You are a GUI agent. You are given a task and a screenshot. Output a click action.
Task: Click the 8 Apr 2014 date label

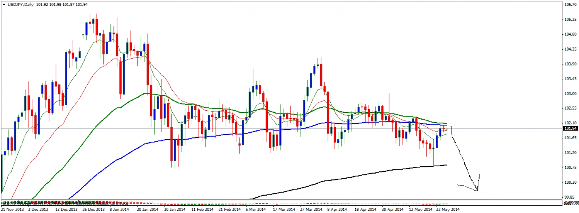[x=337, y=209]
